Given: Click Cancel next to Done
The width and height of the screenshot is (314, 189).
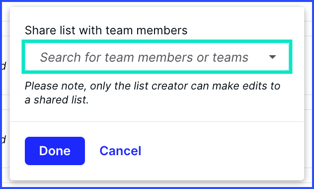Looking at the screenshot, I should click(x=120, y=151).
